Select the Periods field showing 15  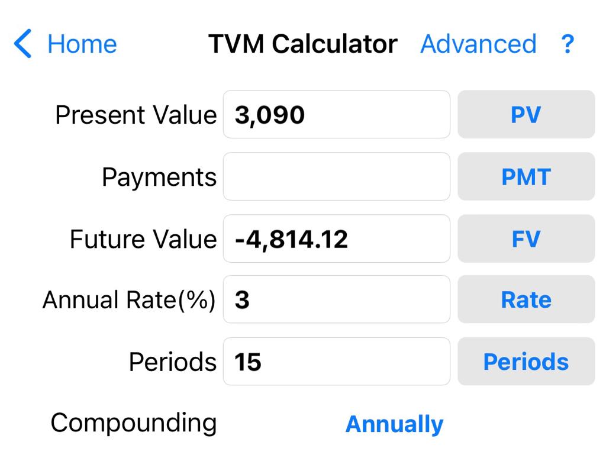tap(336, 362)
